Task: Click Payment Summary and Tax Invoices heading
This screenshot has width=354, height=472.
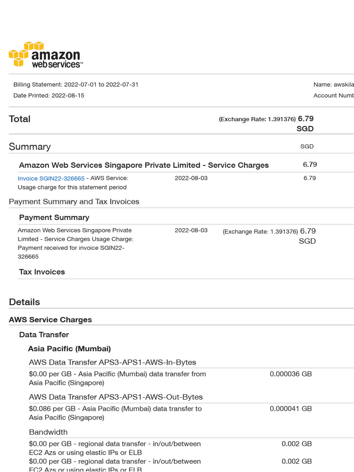Action: [74, 202]
